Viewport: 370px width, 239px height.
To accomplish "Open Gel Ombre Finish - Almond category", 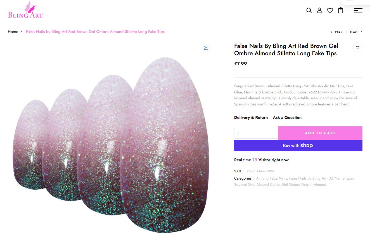I will 304,184.
